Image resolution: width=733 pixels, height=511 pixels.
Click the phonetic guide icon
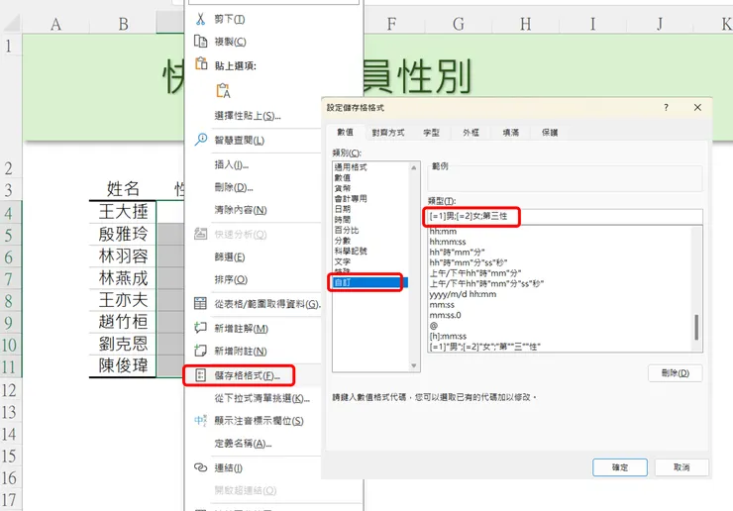click(200, 420)
